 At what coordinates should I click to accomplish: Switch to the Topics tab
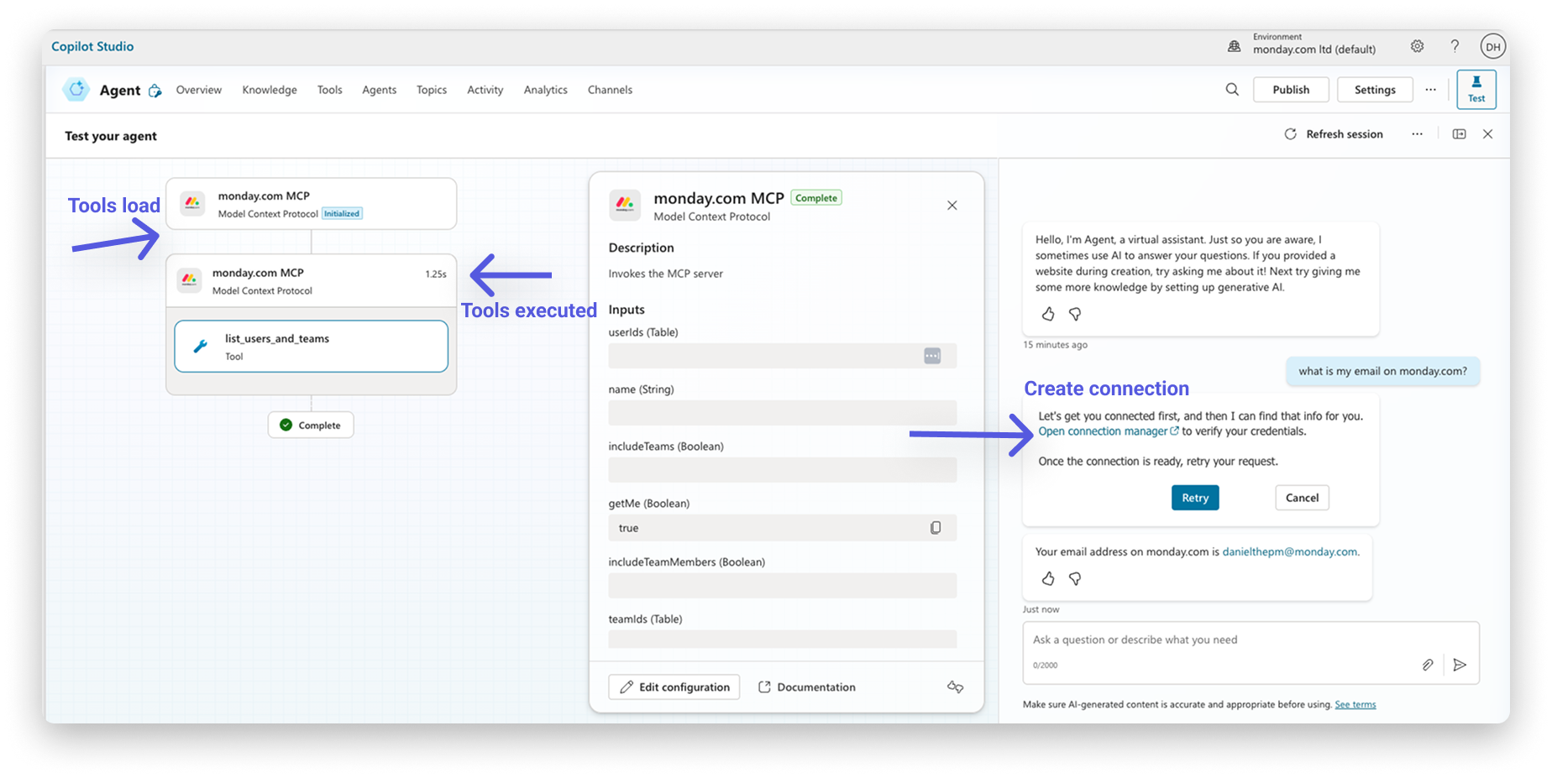click(432, 90)
